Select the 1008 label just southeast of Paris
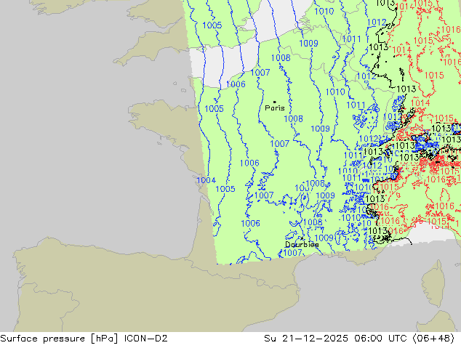Image resolution: width=461 pixels, height=356 pixels. 293,118
